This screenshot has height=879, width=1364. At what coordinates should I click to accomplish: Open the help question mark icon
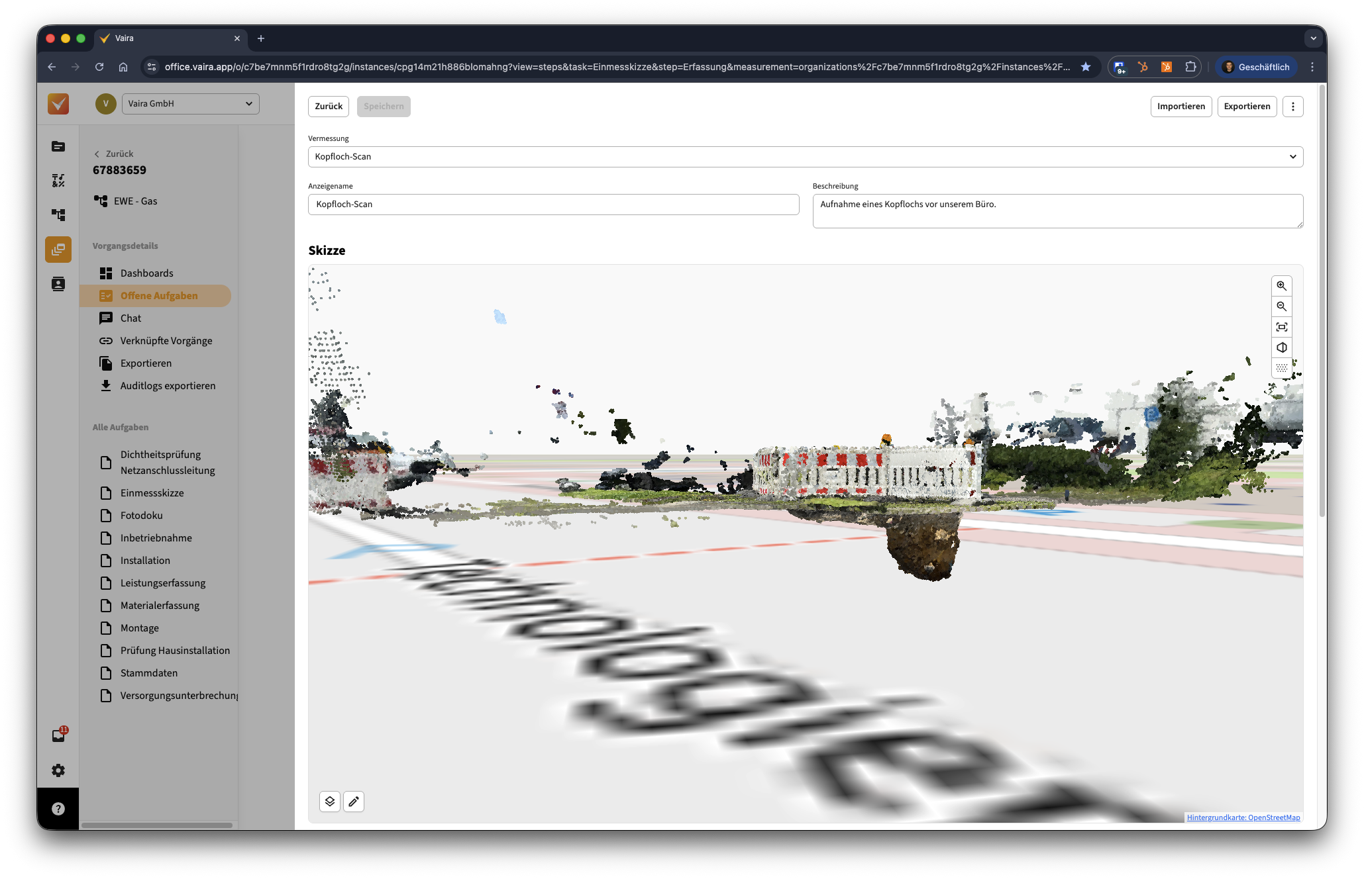(58, 808)
